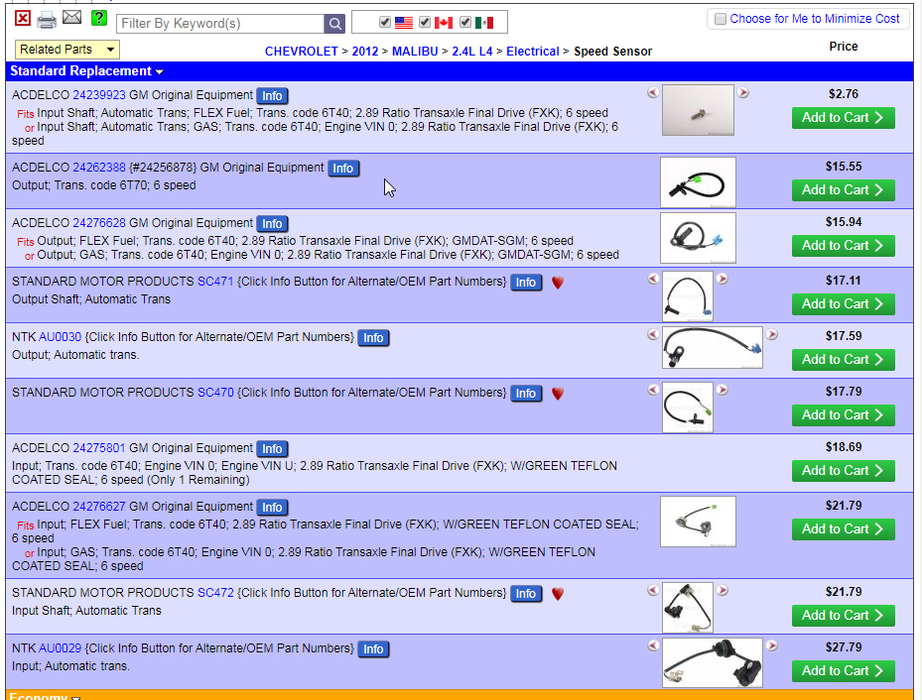The width and height of the screenshot is (922, 700).
Task: Go to Electrical breadcrumb link
Action: pyautogui.click(x=533, y=52)
